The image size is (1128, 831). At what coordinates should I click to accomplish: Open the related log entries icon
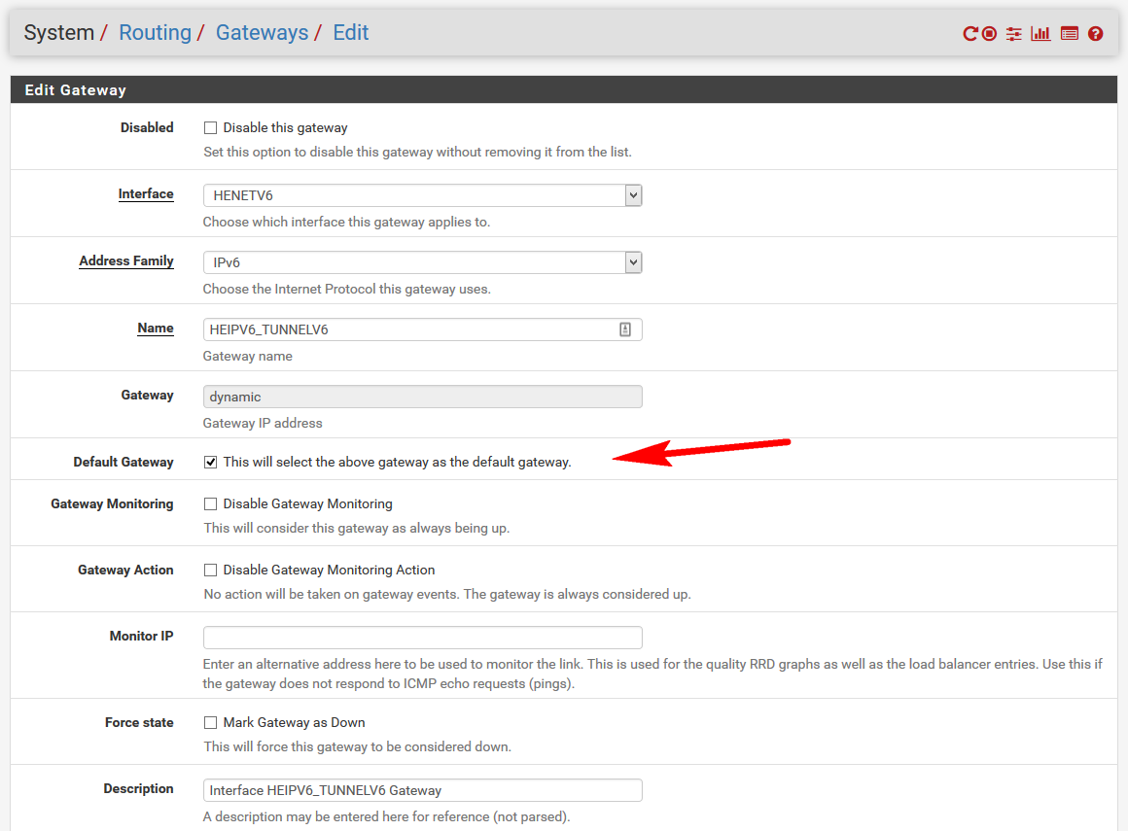tap(1070, 34)
